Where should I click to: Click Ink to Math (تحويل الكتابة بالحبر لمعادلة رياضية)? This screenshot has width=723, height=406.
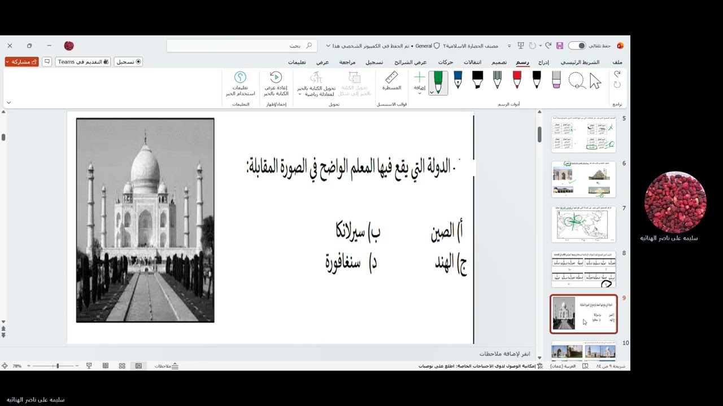click(x=316, y=83)
